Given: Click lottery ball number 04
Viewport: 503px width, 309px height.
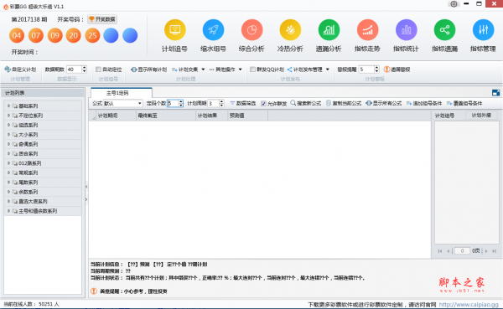Looking at the screenshot, I should coord(17,35).
